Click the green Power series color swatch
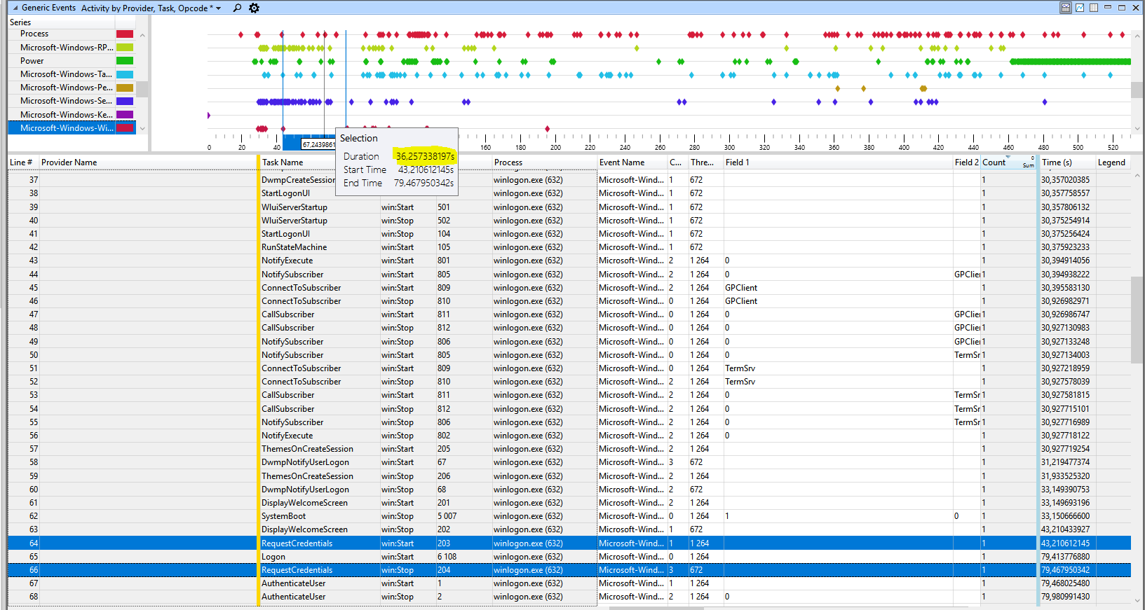This screenshot has height=610, width=1145. click(x=125, y=61)
